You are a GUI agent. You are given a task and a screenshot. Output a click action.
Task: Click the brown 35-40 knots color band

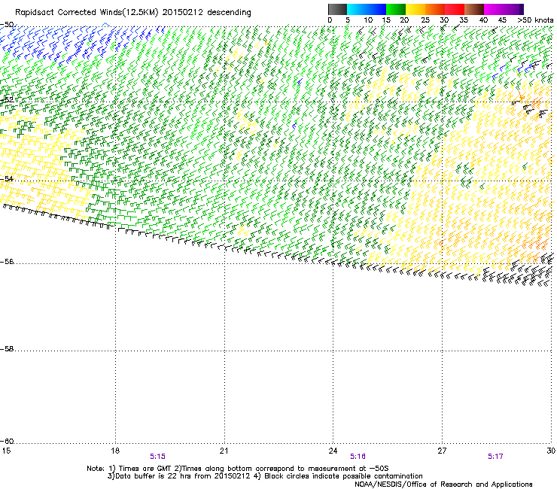point(474,9)
